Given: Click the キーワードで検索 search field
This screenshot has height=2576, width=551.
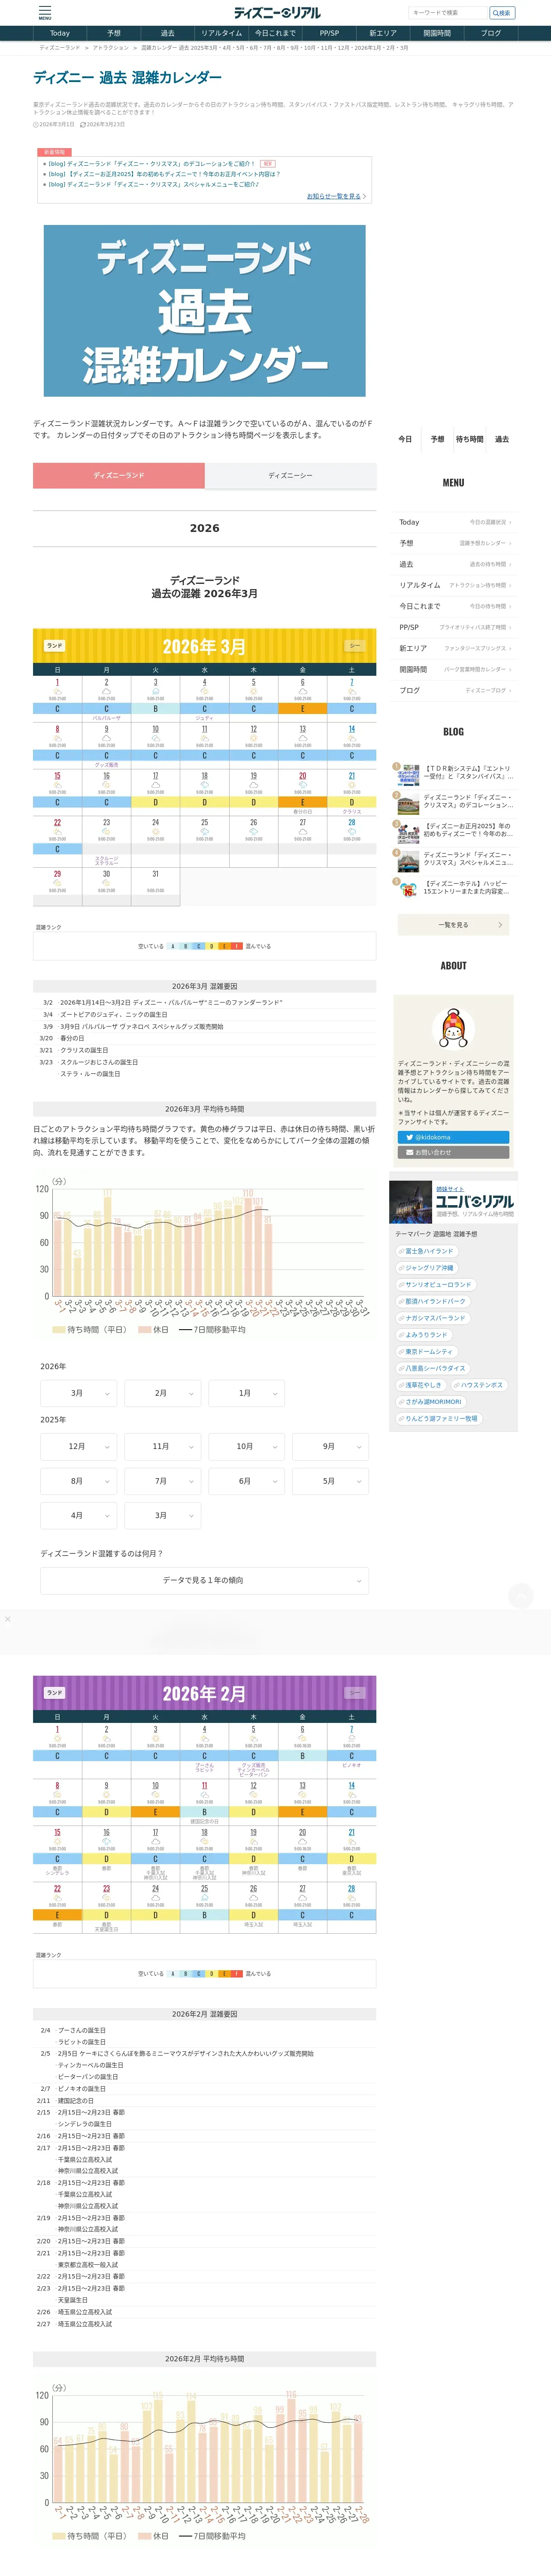Looking at the screenshot, I should (448, 13).
